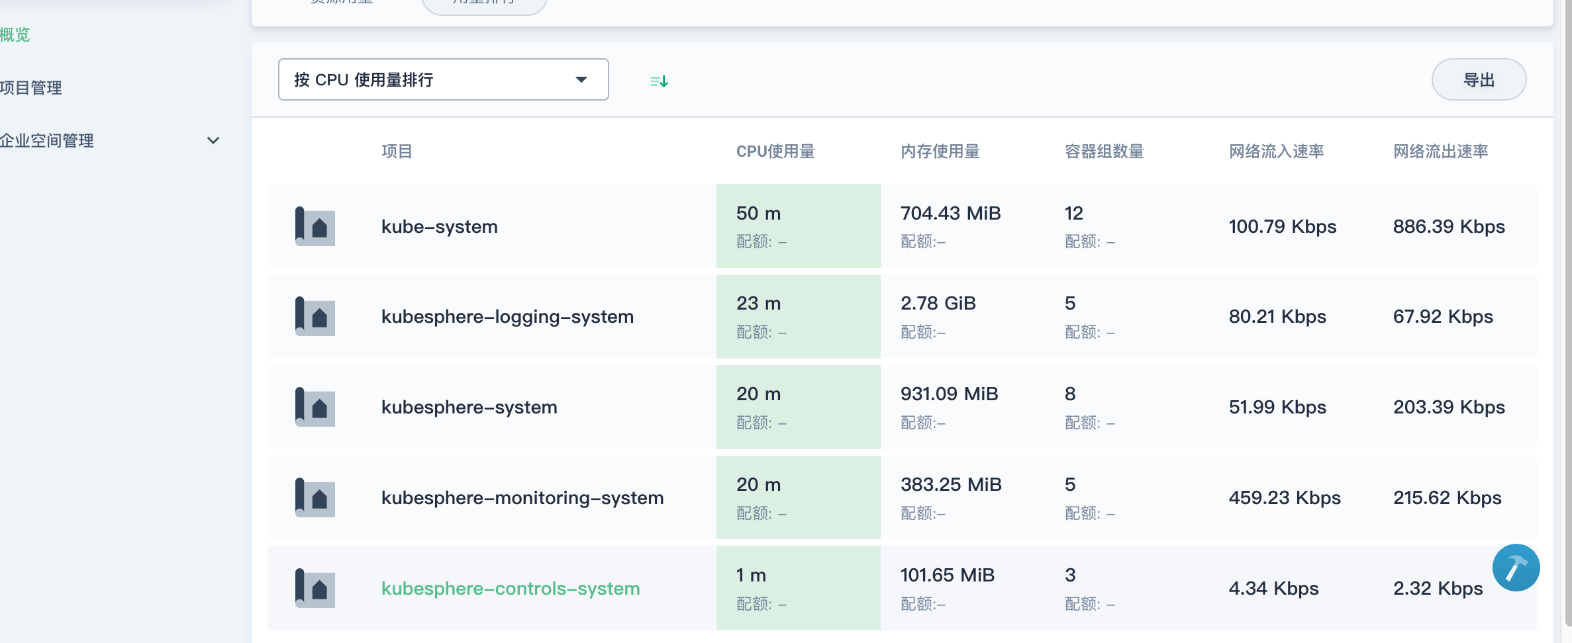Open the kubesphere-system project link
This screenshot has height=643, width=1572.
(469, 407)
